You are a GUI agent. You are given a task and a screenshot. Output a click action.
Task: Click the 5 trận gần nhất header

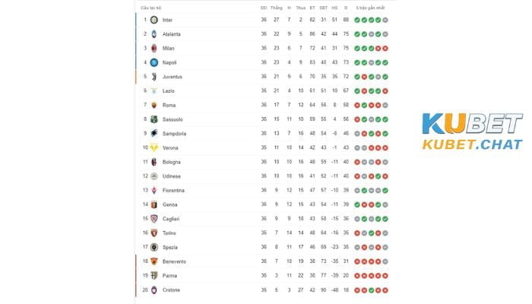370,8
